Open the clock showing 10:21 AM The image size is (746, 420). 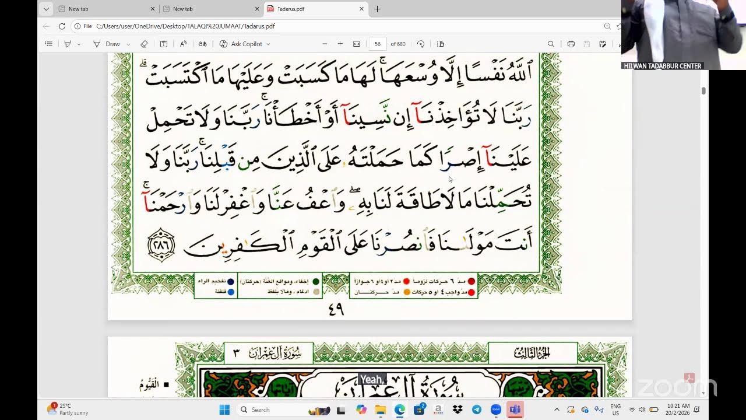click(x=677, y=409)
